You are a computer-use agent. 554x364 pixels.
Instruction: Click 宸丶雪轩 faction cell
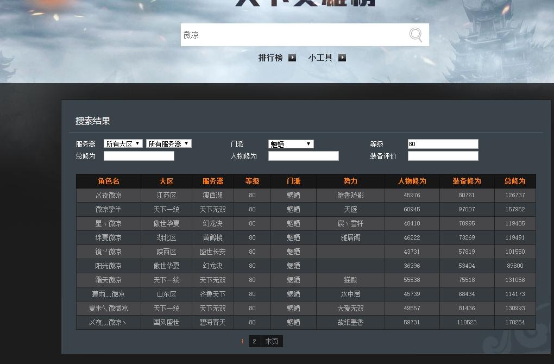[x=350, y=223]
